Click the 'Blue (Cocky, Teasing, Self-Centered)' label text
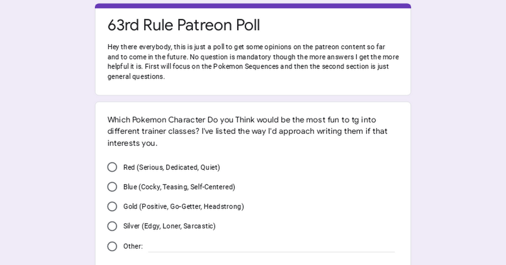The image size is (506, 265). [179, 187]
